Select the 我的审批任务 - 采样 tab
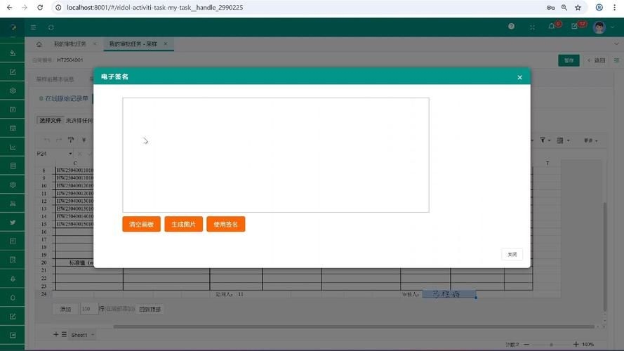 tap(133, 44)
